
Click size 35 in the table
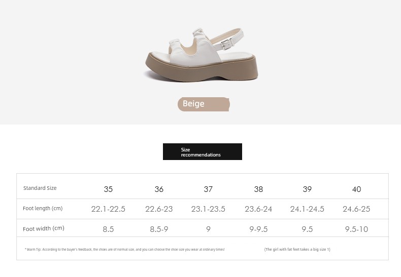(108, 189)
